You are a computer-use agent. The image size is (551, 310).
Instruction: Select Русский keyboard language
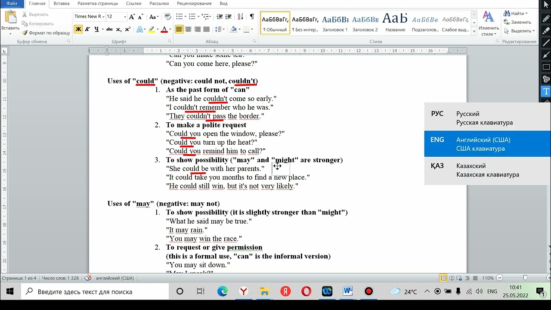(488, 118)
